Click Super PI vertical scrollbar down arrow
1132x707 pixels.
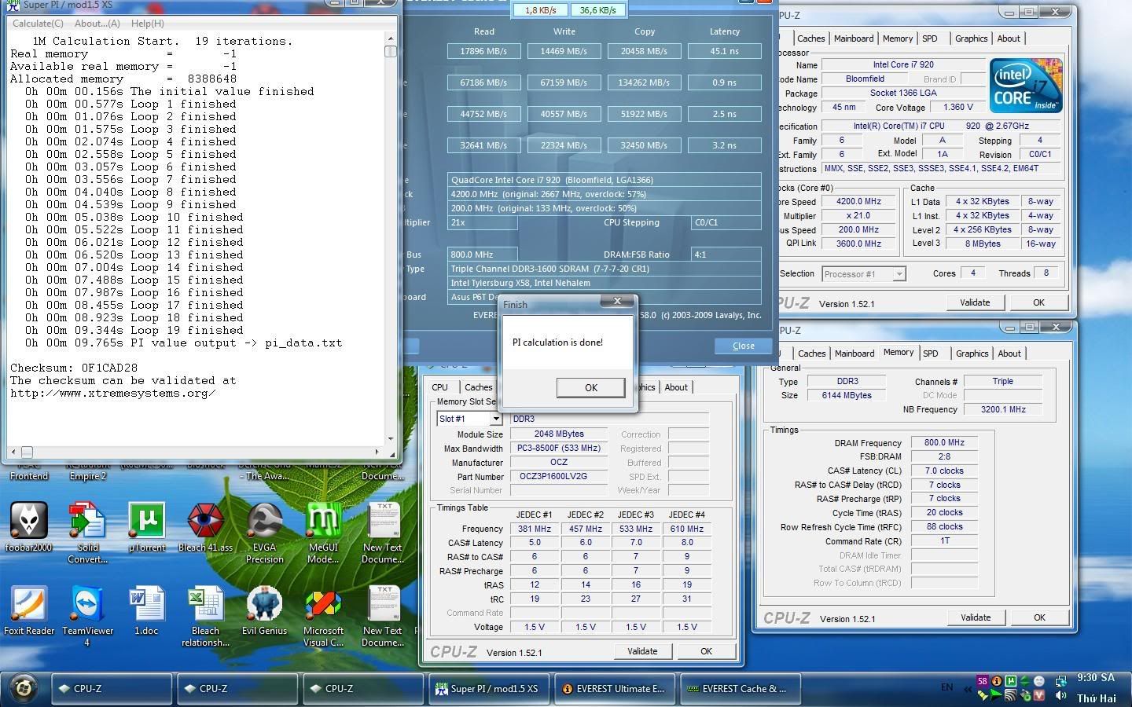click(391, 439)
